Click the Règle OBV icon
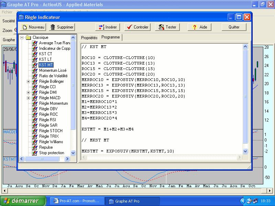This screenshot has width=275, height=206. [x=35, y=109]
